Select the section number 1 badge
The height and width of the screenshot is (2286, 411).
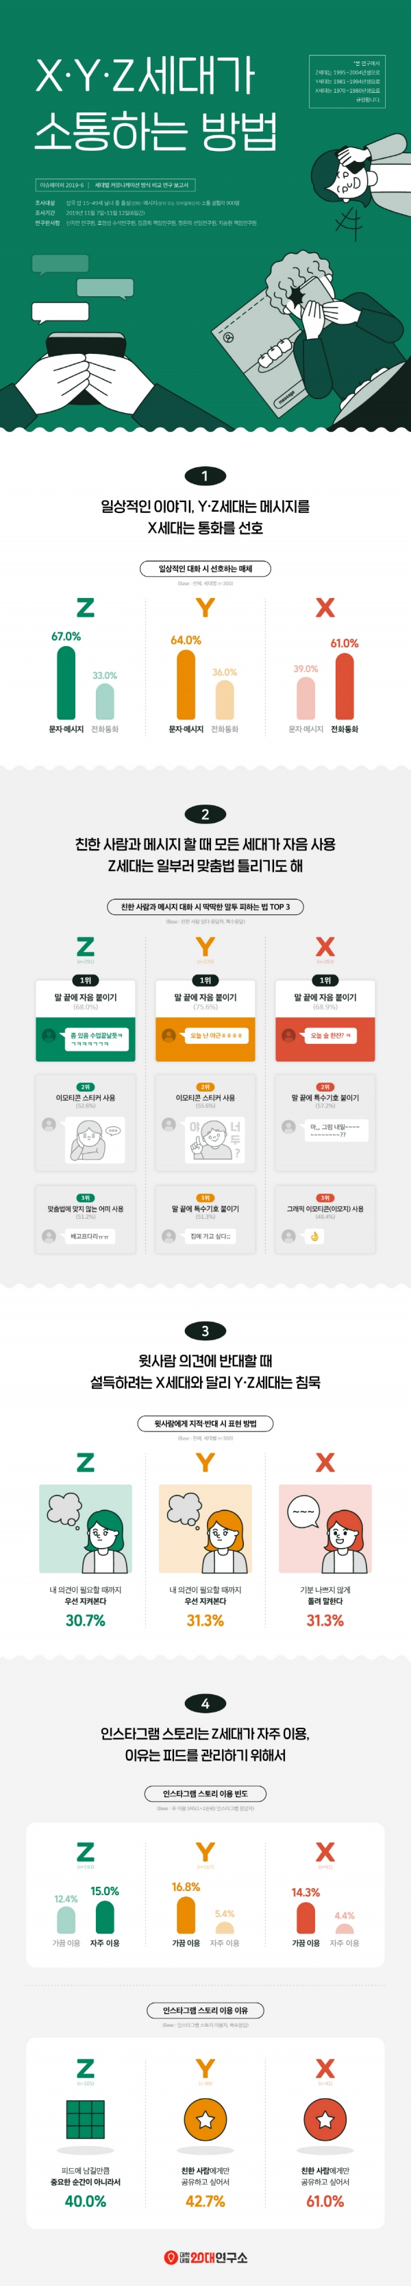pyautogui.click(x=206, y=476)
